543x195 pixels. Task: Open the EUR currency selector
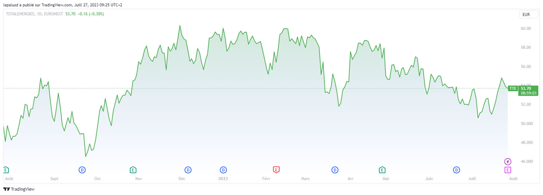[x=526, y=15]
